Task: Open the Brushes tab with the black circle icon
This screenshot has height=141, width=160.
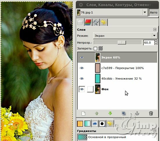Action: coord(102,124)
